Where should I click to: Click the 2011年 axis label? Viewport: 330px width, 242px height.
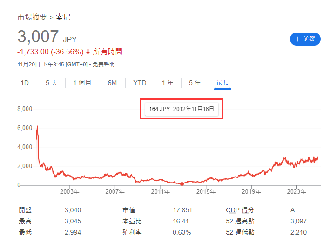pyautogui.click(x=161, y=191)
